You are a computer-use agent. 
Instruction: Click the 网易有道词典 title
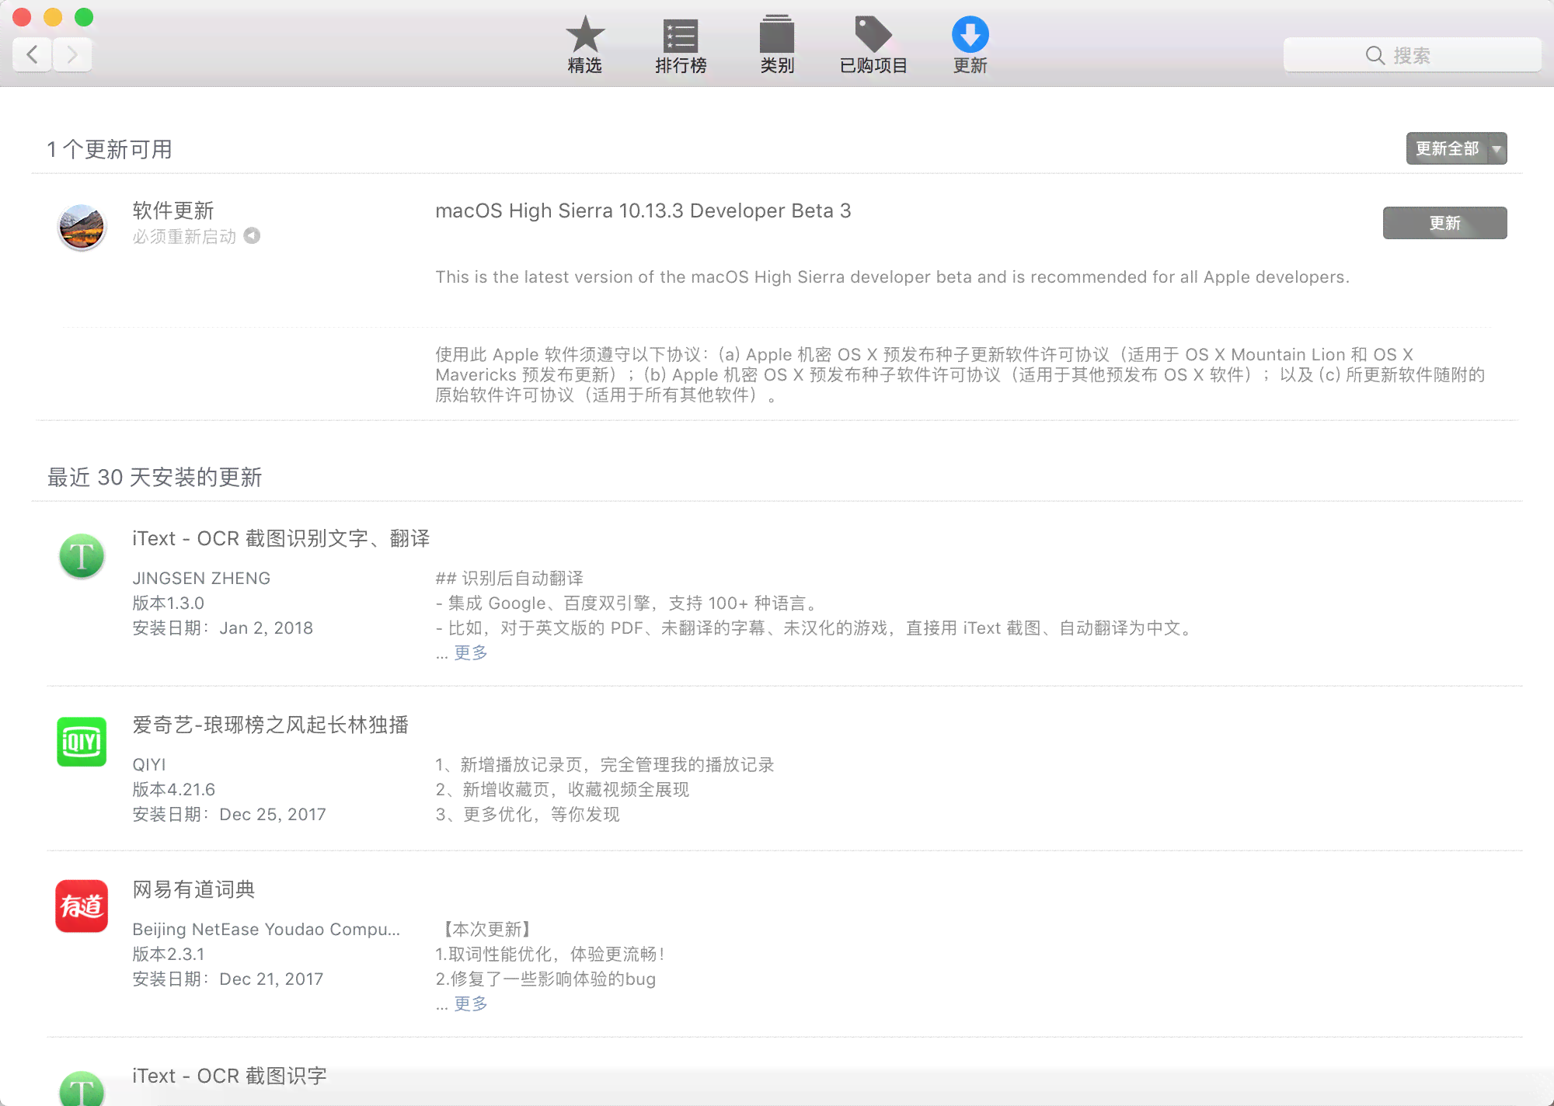click(193, 889)
